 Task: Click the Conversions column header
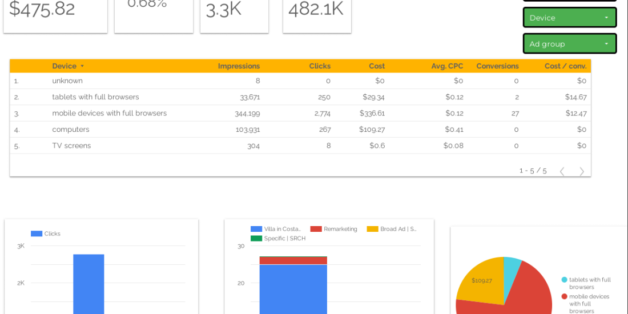tap(497, 66)
